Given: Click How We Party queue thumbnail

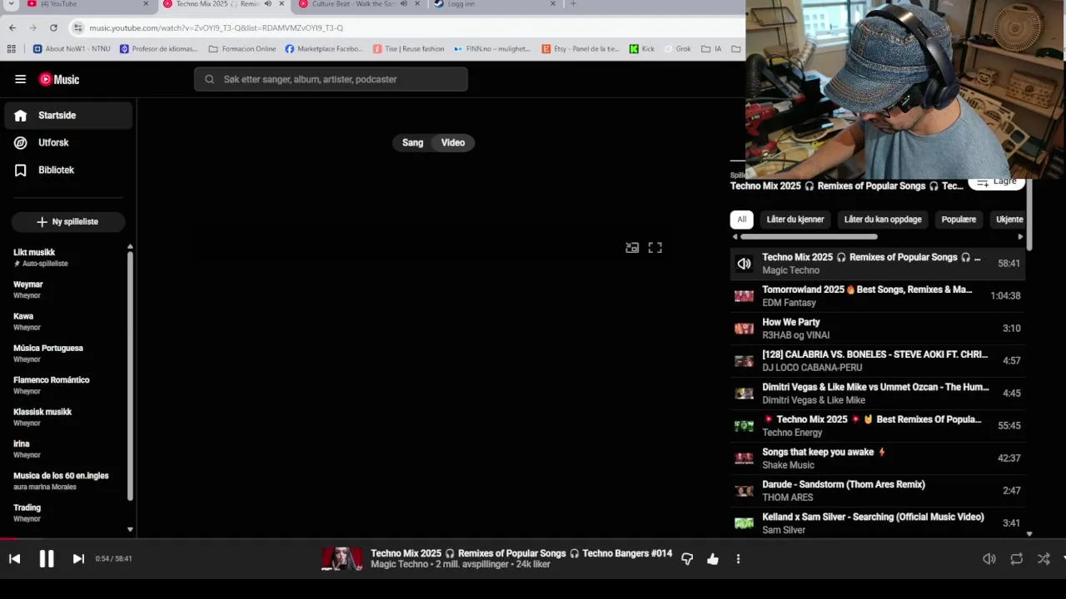Looking at the screenshot, I should pos(744,329).
